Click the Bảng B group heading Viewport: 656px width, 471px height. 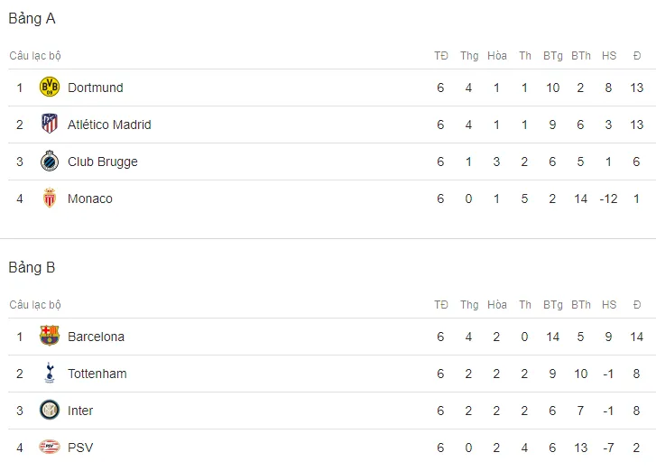click(x=32, y=268)
